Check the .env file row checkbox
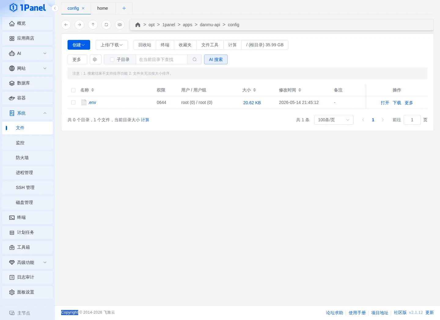 73,102
